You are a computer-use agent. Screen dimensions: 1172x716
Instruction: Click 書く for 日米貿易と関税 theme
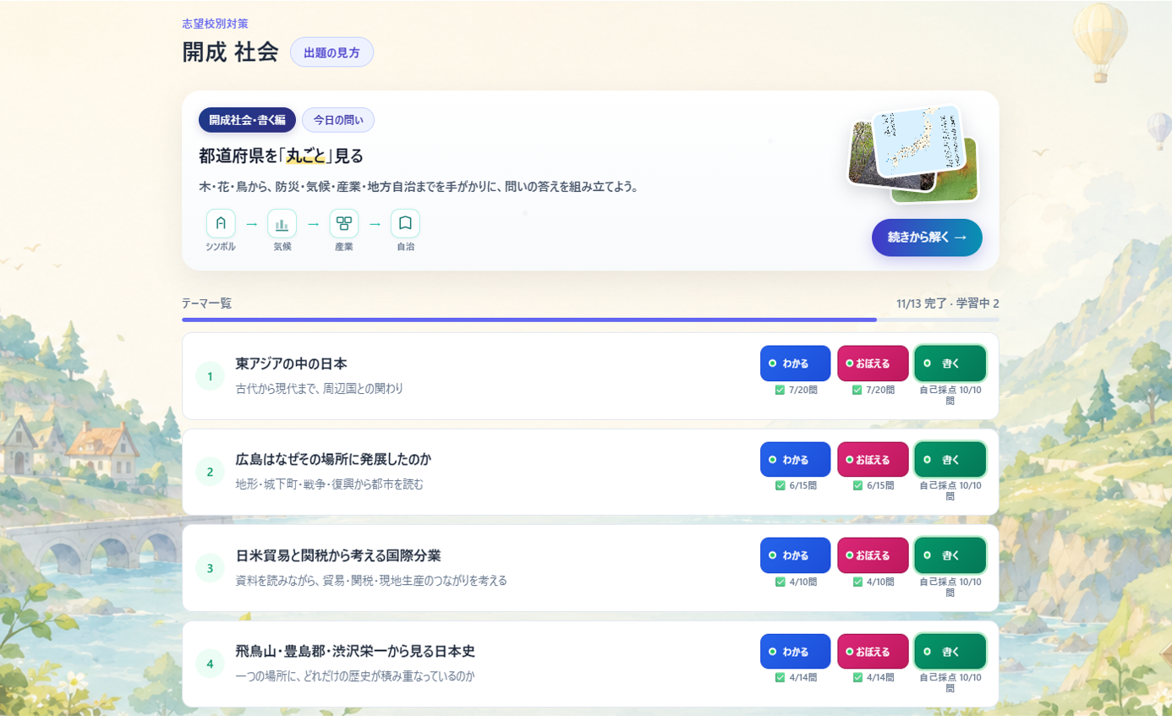pos(950,555)
